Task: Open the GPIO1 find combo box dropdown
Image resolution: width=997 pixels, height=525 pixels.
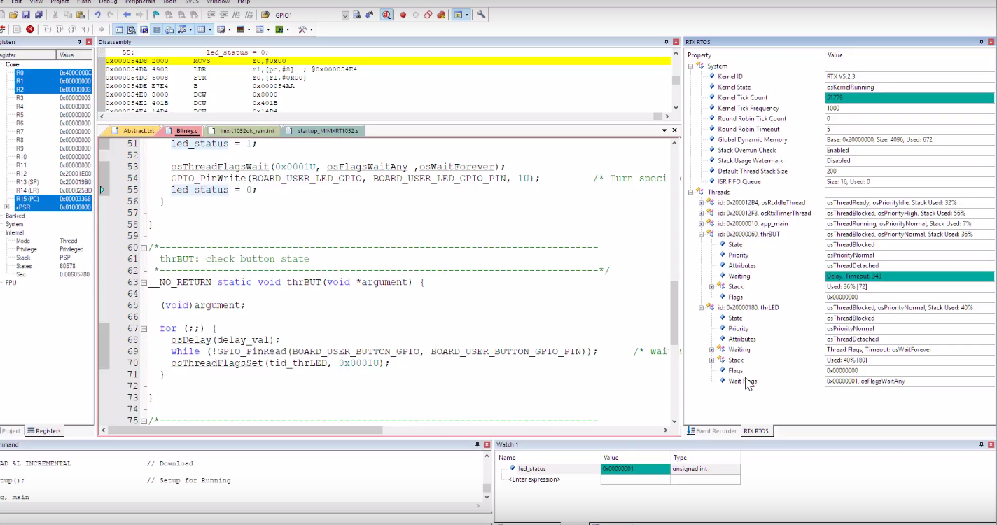Action: 345,15
